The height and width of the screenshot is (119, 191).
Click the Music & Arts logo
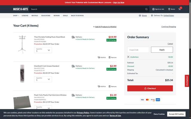[21, 9]
